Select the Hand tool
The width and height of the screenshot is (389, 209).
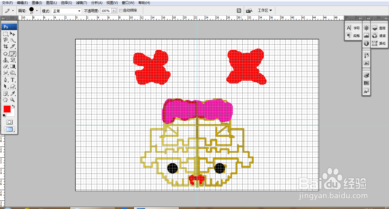coord(5,100)
